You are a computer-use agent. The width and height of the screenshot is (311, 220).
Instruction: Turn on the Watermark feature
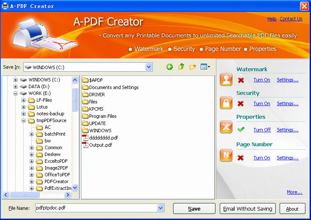[262, 80]
